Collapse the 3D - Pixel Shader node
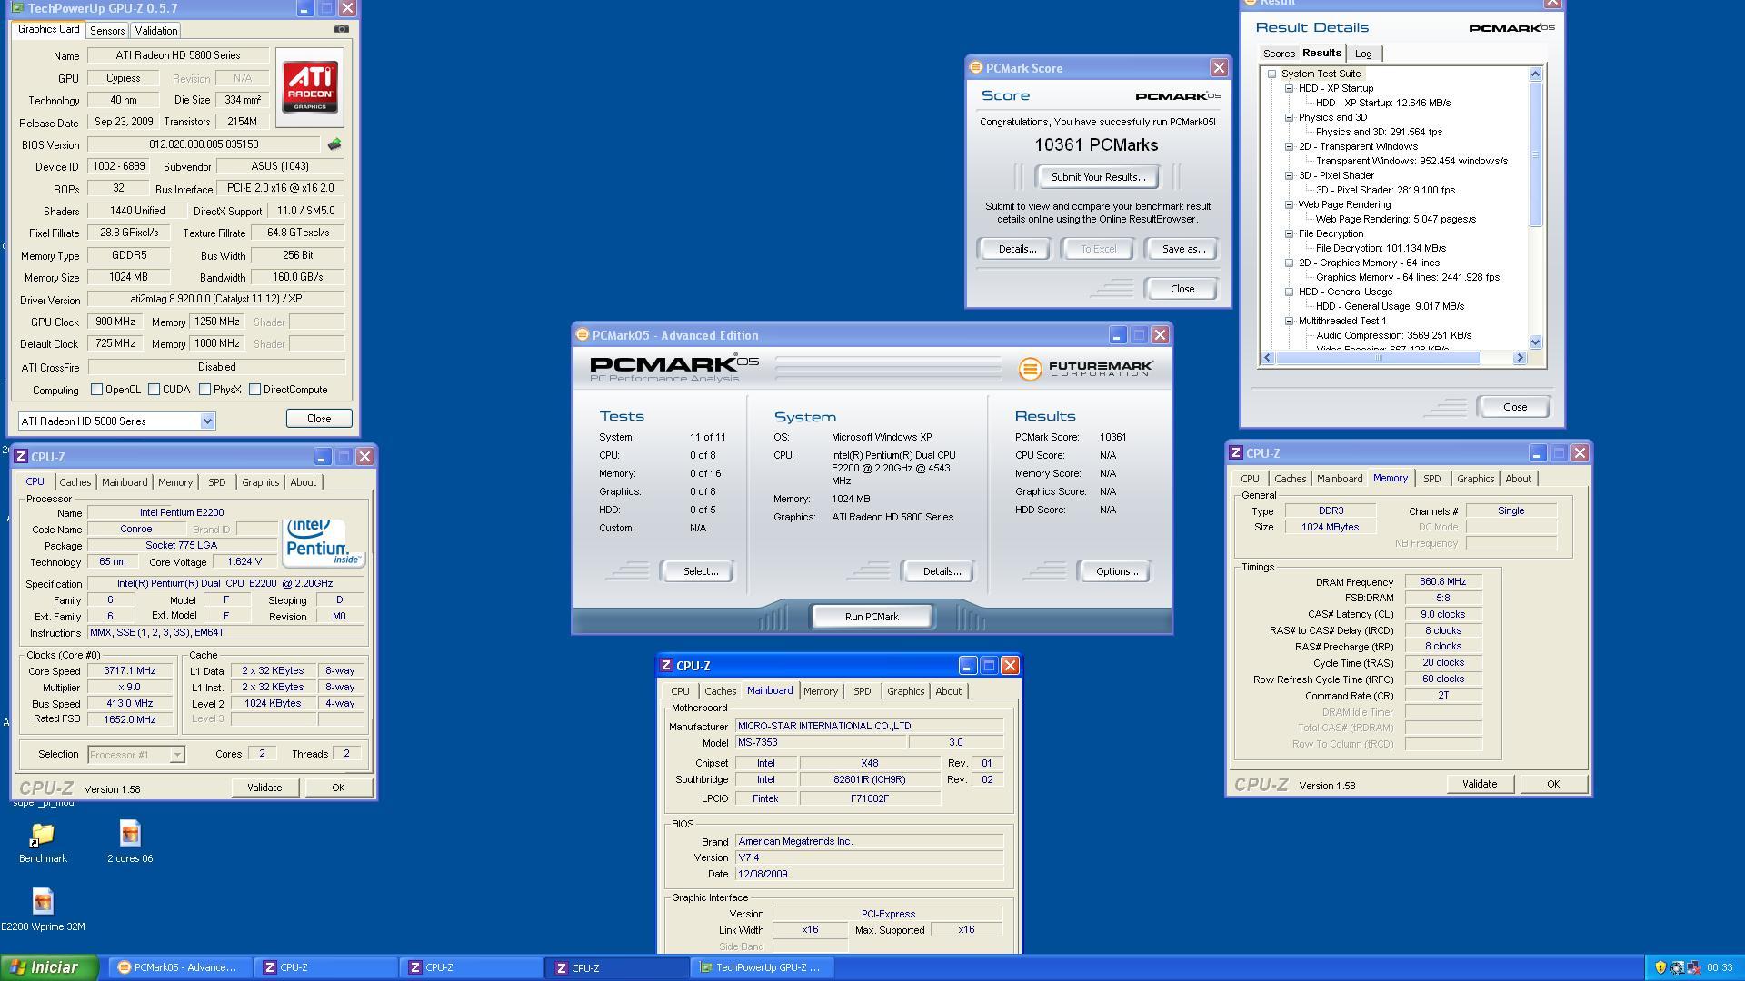1745x981 pixels. click(x=1289, y=175)
